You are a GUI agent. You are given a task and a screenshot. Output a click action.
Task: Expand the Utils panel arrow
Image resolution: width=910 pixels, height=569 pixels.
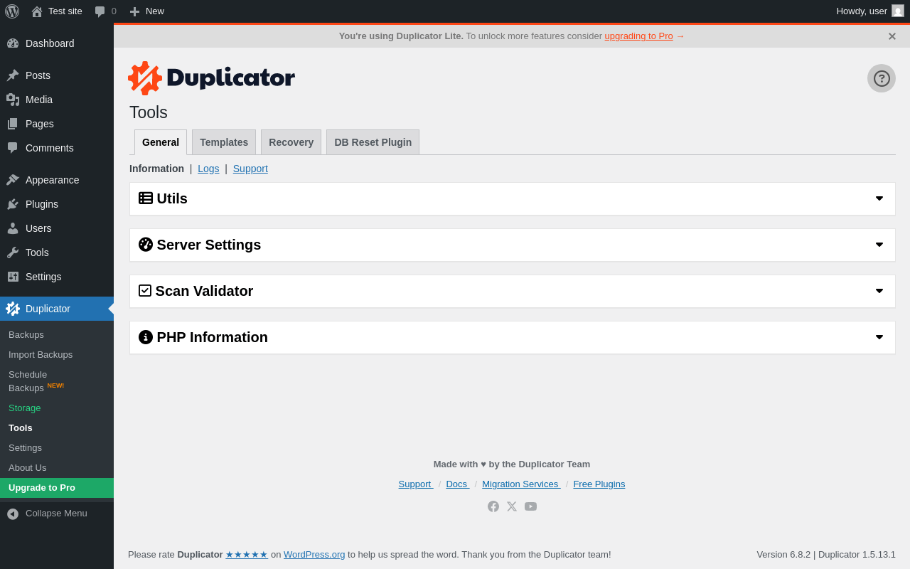point(879,198)
